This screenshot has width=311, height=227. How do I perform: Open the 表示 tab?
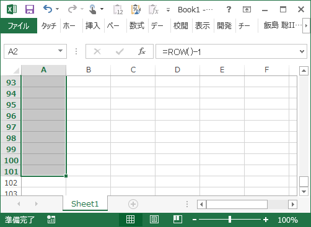[203, 26]
